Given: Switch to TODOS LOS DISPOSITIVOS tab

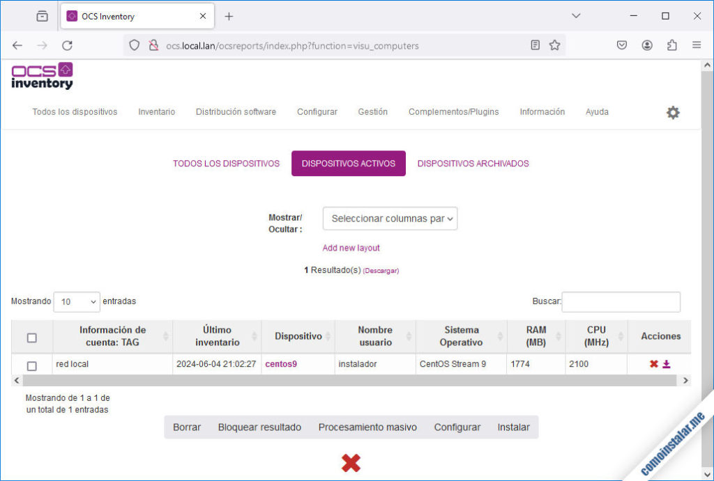Looking at the screenshot, I should pyautogui.click(x=227, y=163).
